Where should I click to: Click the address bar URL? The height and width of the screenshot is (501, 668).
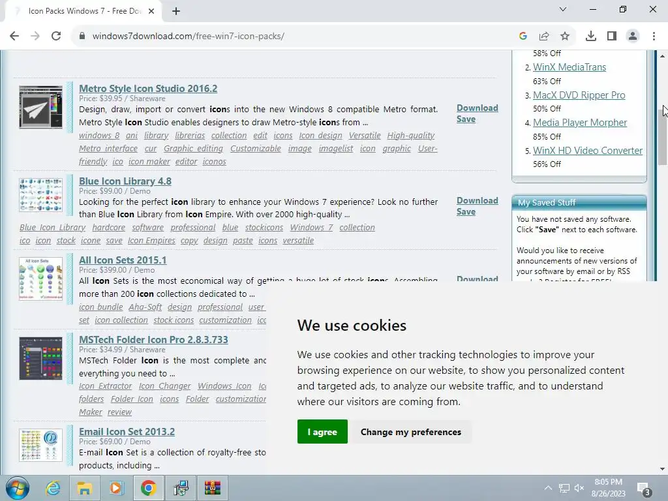(x=189, y=37)
